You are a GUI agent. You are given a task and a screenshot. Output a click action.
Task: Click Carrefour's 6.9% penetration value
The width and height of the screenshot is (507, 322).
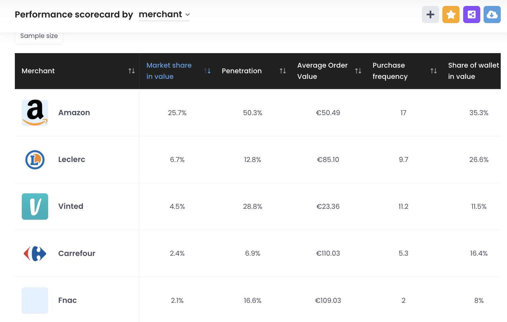coord(253,253)
